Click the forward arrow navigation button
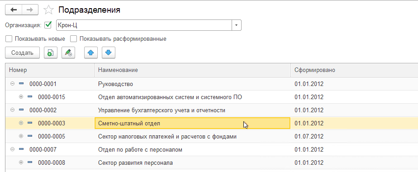The width and height of the screenshot is (418, 172). pyautogui.click(x=30, y=10)
